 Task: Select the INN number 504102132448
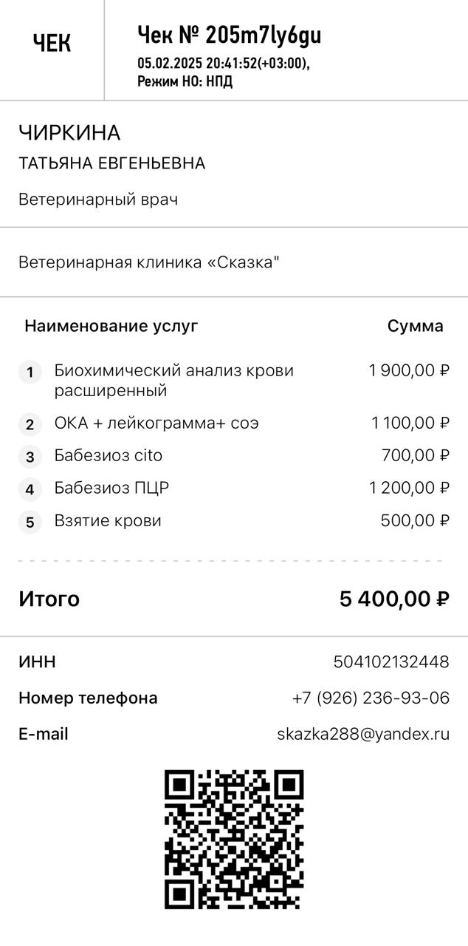click(390, 661)
